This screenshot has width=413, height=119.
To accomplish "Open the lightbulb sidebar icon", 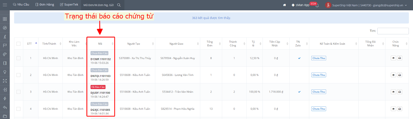I will tap(5, 72).
